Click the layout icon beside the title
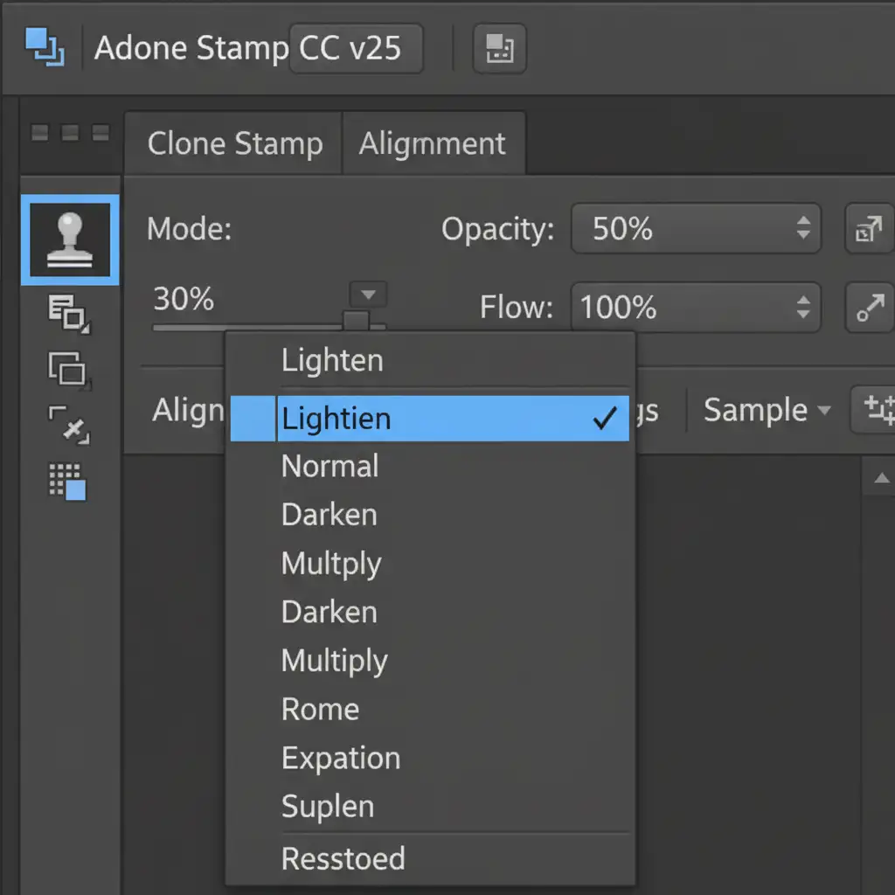The height and width of the screenshot is (895, 895). click(x=499, y=47)
